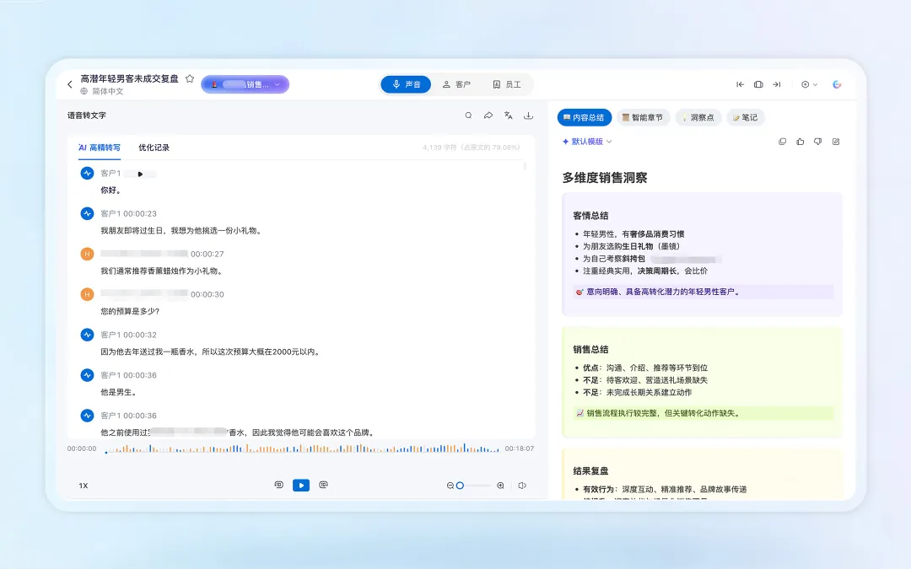Switch to the 优化记录 tab

(153, 146)
